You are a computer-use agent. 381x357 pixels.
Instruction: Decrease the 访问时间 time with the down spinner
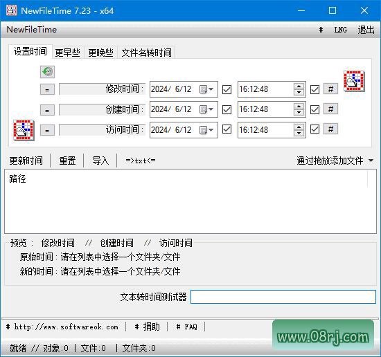pyautogui.click(x=299, y=133)
